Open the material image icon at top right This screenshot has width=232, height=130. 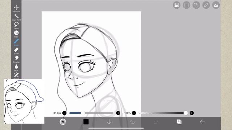(216, 5)
